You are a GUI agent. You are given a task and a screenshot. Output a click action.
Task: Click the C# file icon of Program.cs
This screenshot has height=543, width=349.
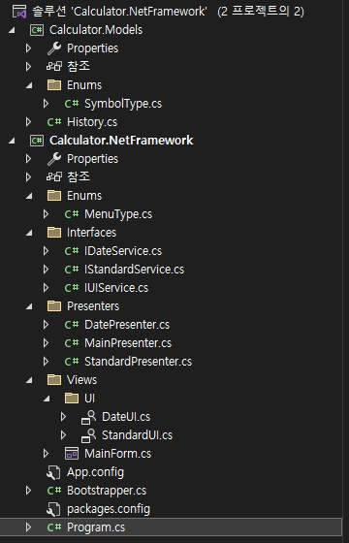pyautogui.click(x=54, y=527)
